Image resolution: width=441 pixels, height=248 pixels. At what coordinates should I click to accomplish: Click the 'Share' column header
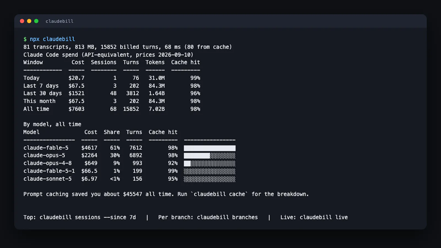pyautogui.click(x=112, y=132)
